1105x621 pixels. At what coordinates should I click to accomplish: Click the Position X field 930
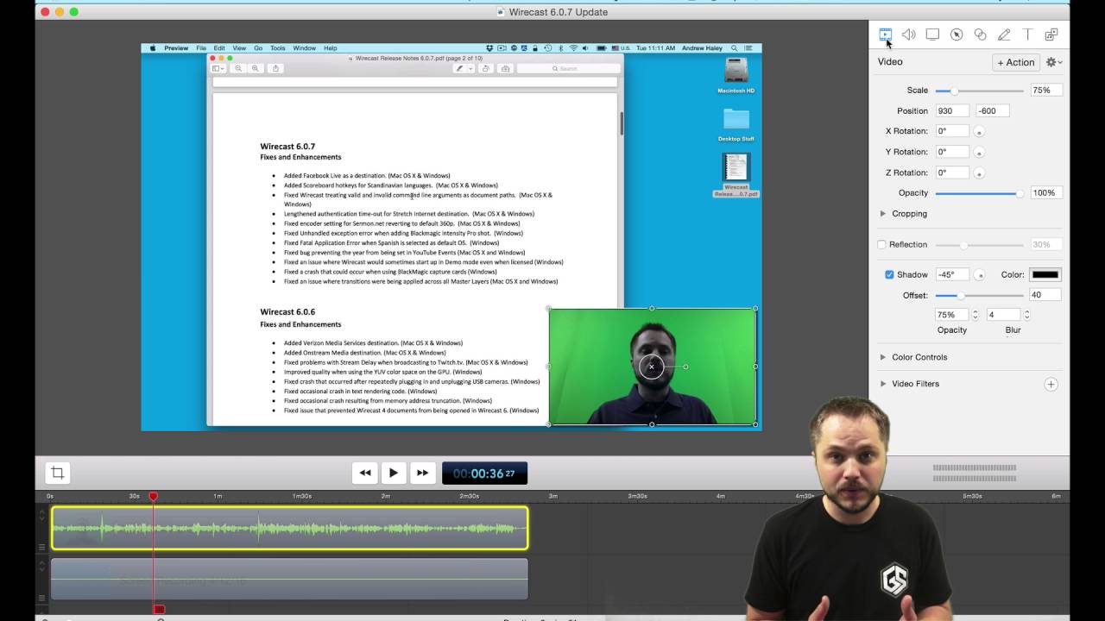[953, 110]
